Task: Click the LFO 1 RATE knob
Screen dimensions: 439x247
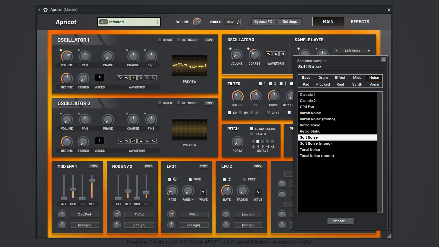Action: click(172, 191)
